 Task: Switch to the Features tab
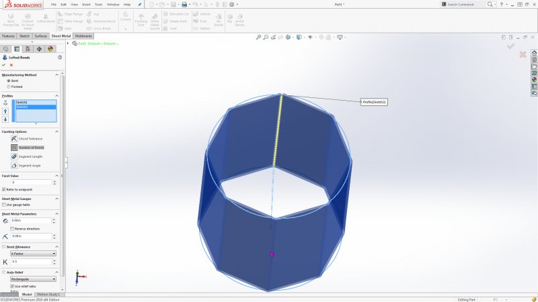[x=8, y=36]
